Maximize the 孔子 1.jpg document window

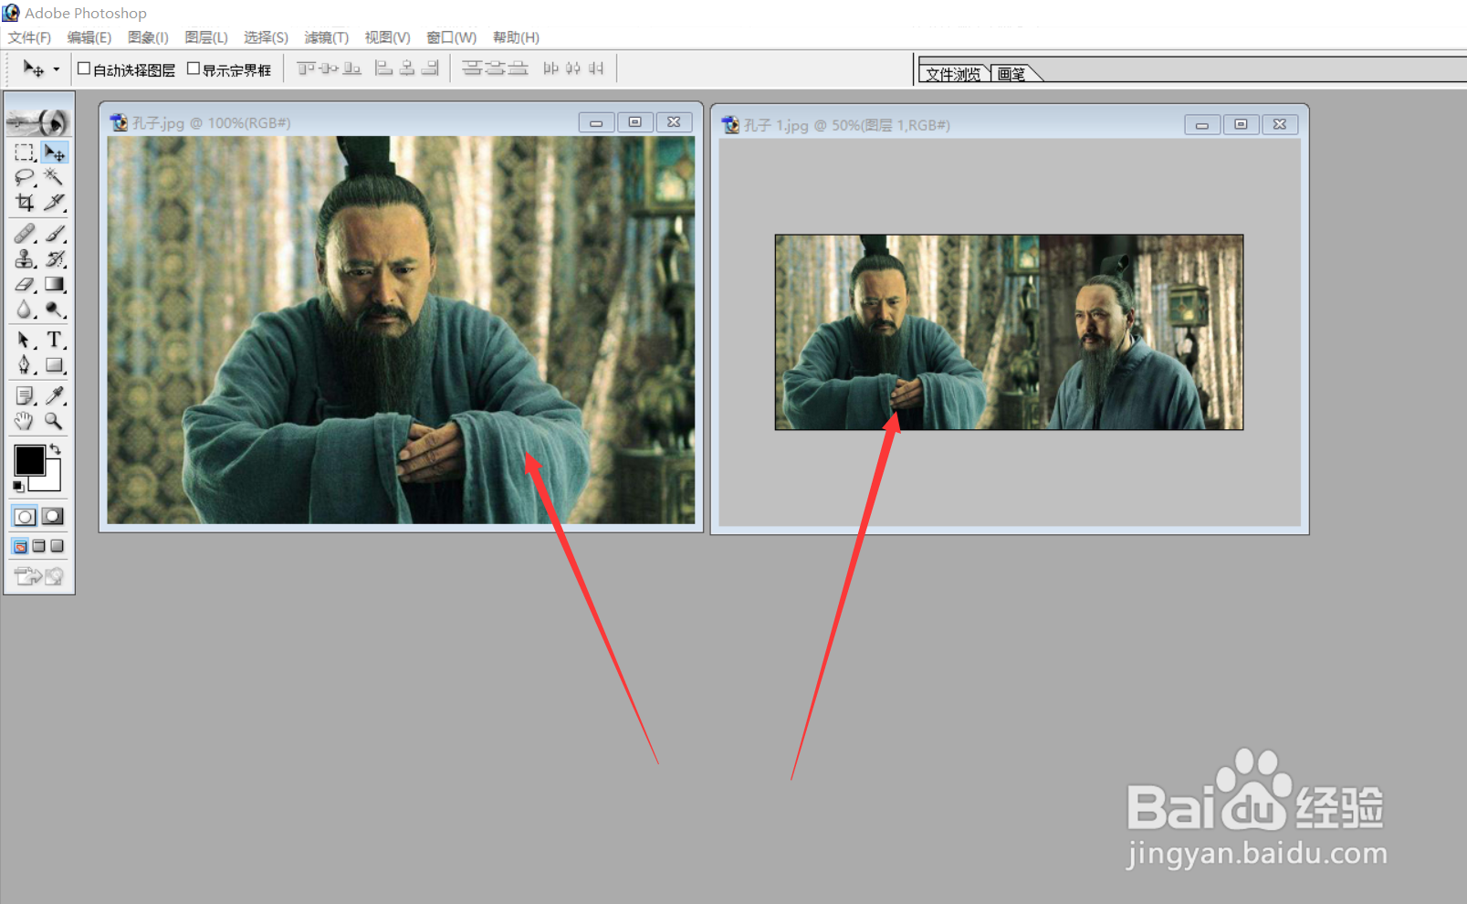pyautogui.click(x=1241, y=124)
